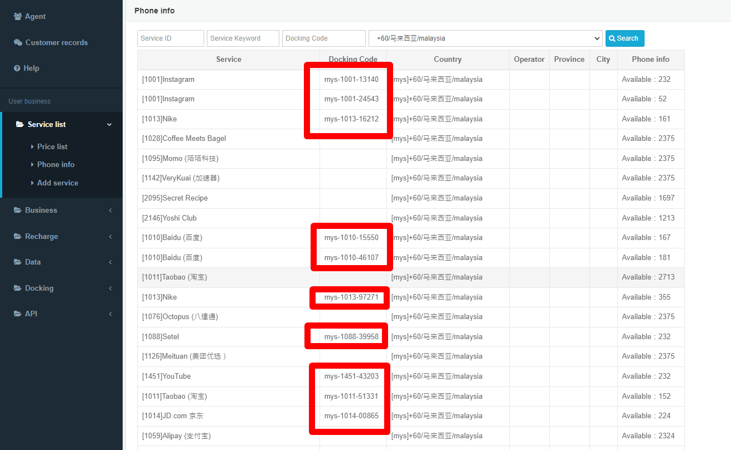This screenshot has width=731, height=450.
Task: Click the Available：2324 phone info cell
Action: point(651,436)
